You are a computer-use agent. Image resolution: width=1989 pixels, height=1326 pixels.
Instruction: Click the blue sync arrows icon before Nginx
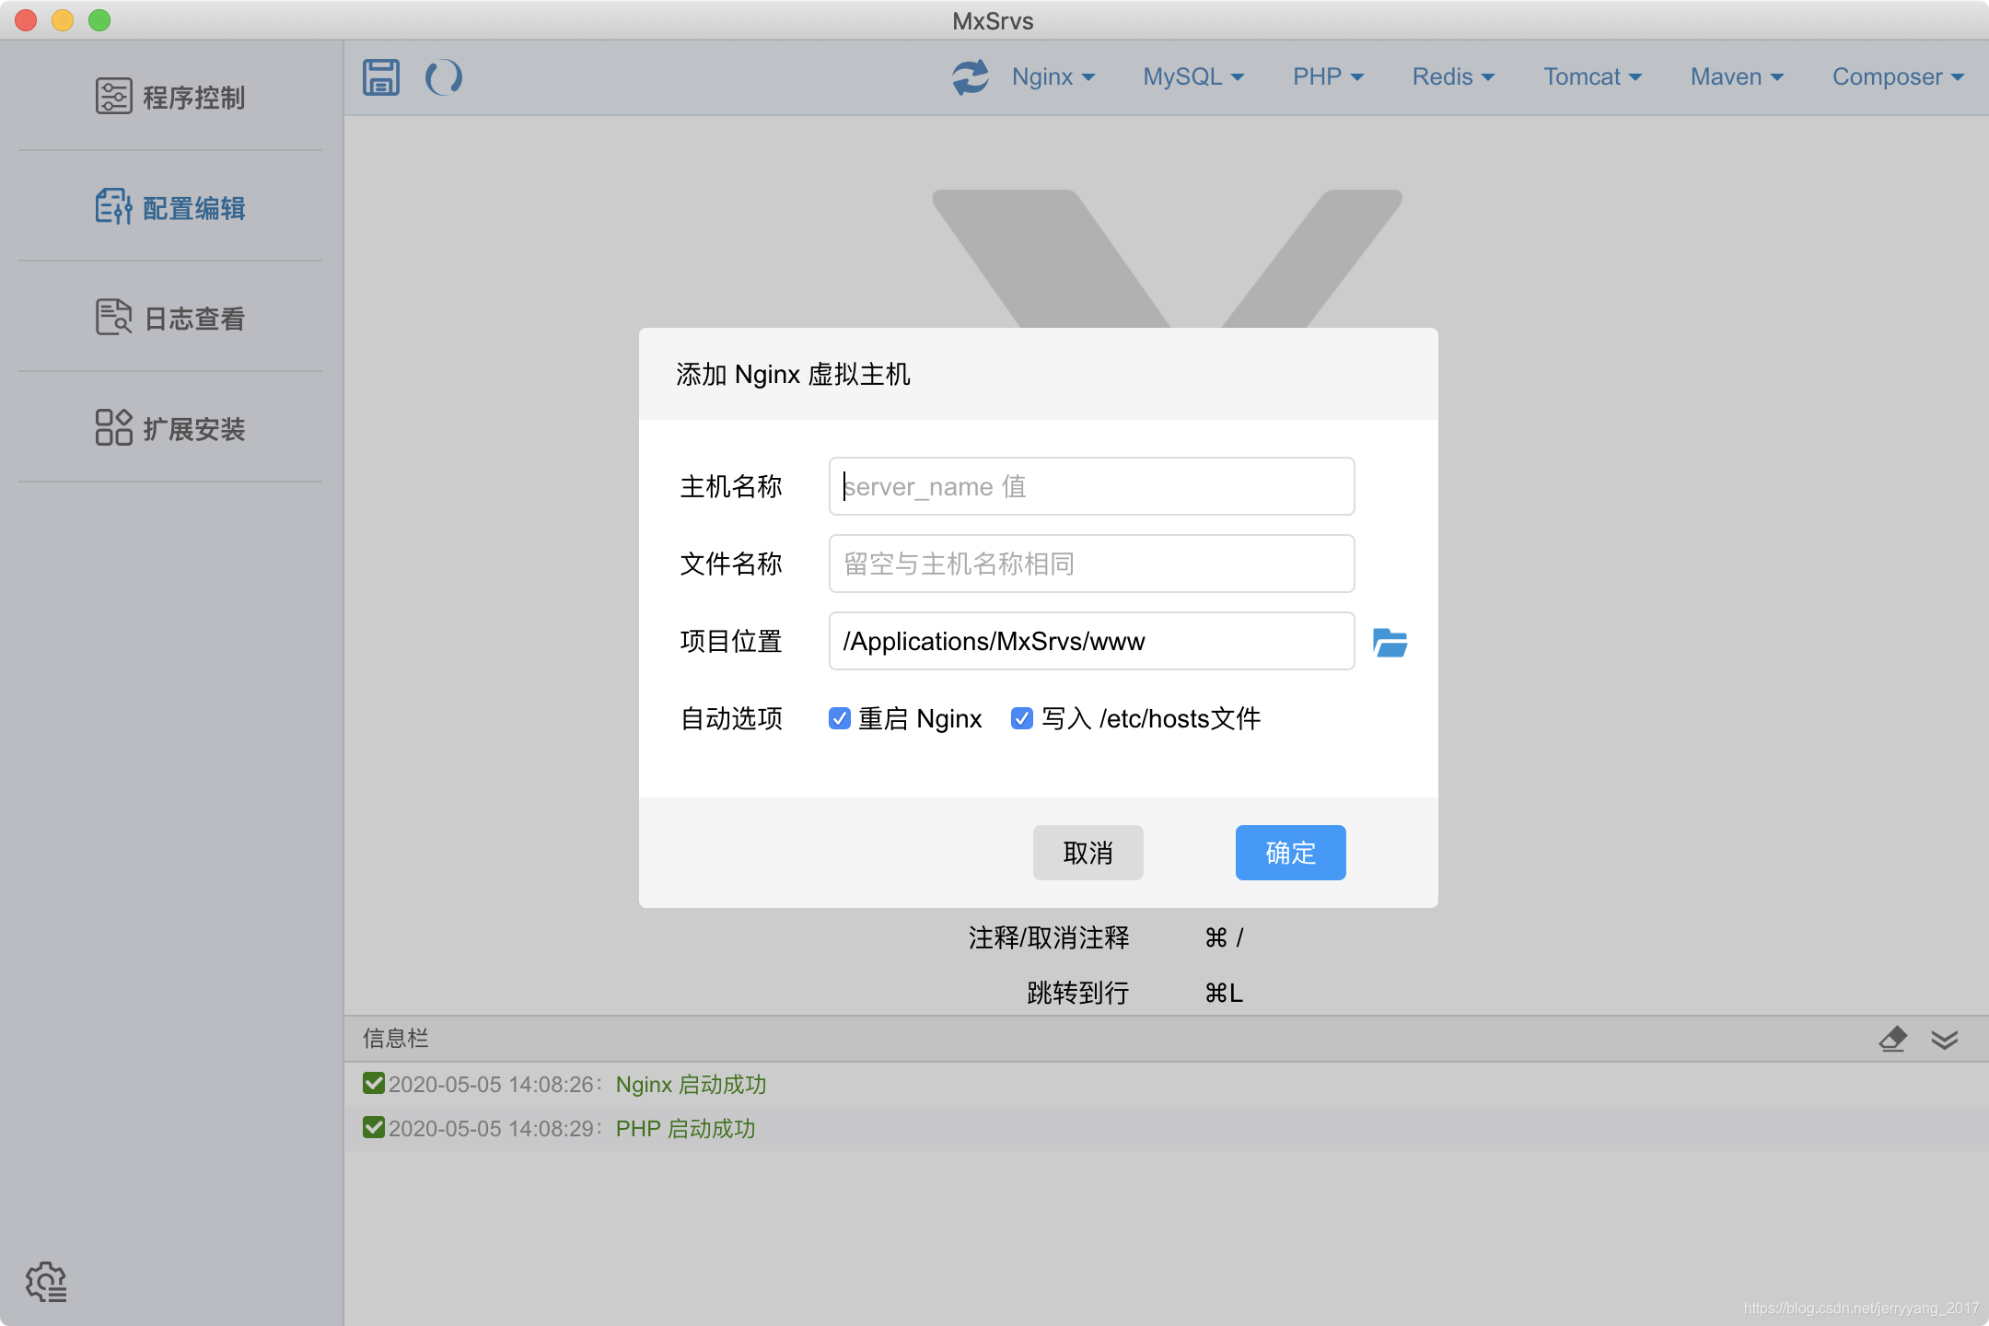click(971, 77)
